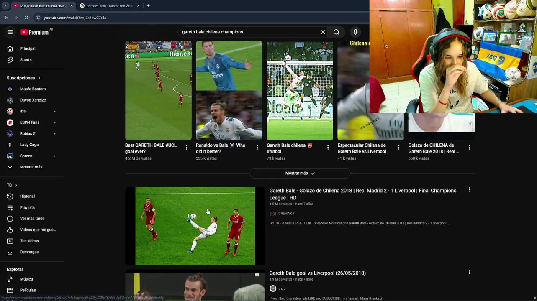Expand the Tú section chevron
537x301 pixels.
16,185
